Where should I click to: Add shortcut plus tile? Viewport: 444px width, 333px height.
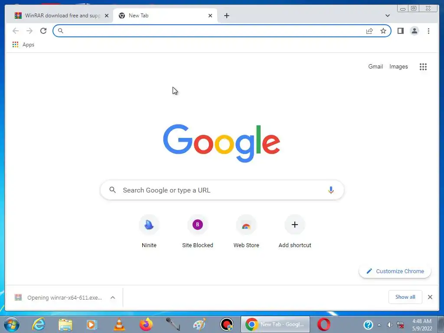click(x=295, y=232)
